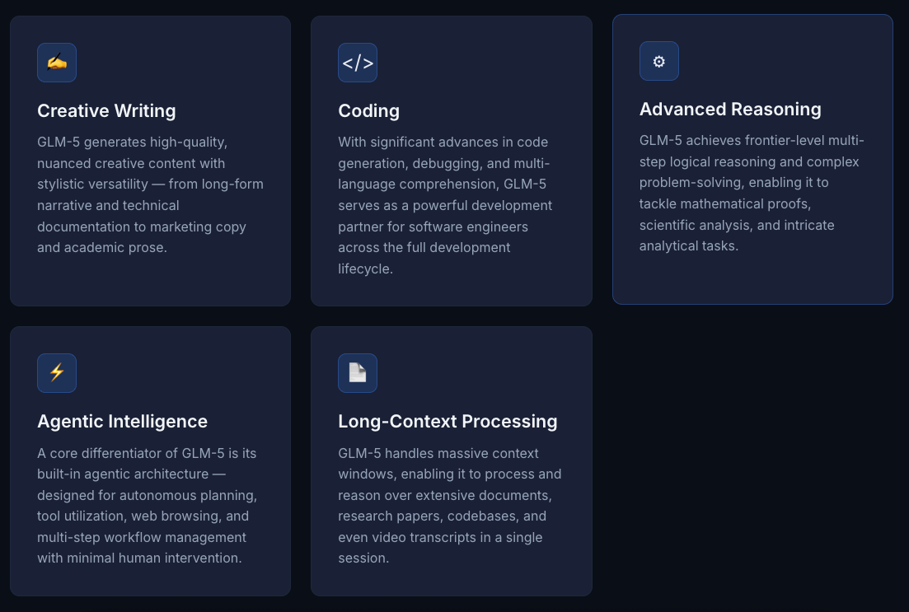This screenshot has width=909, height=612.
Task: Select the document icon on Long-Context Processing card
Action: [x=358, y=373]
